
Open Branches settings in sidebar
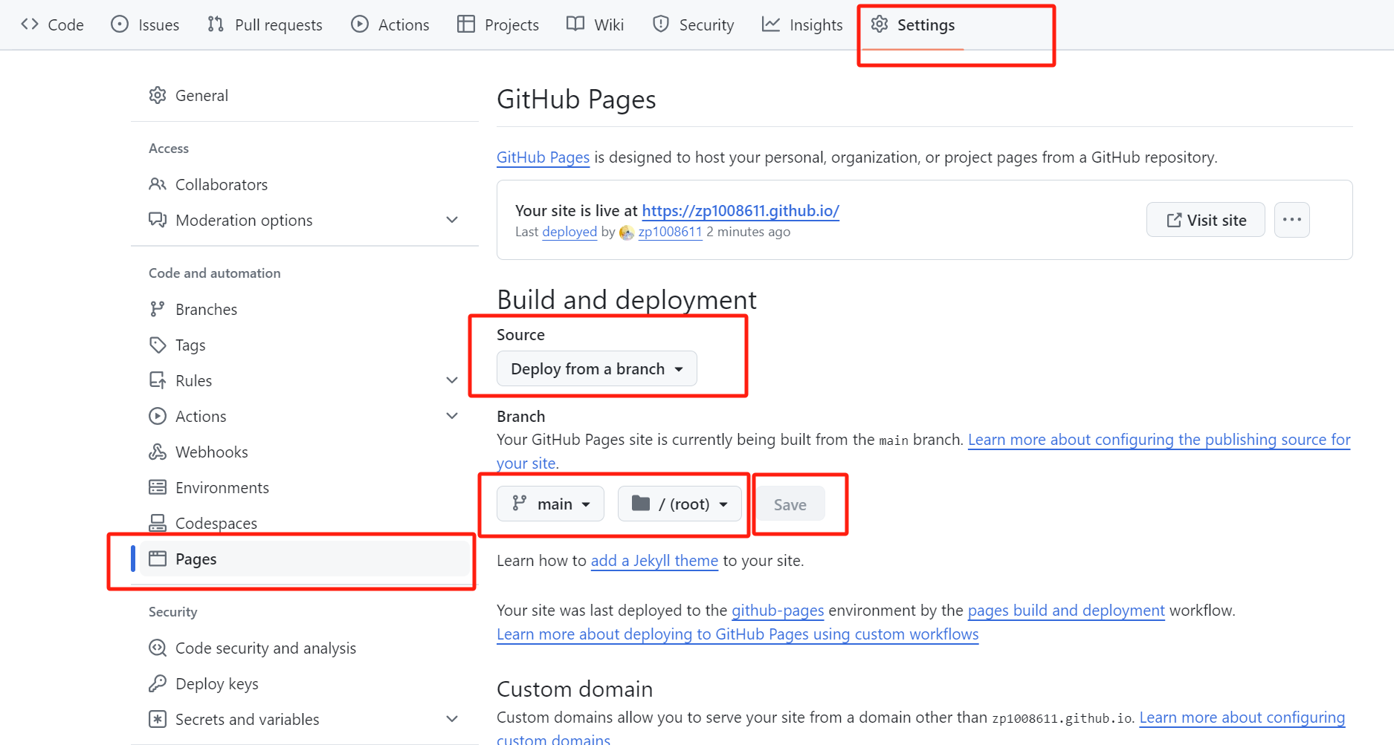[305, 309]
